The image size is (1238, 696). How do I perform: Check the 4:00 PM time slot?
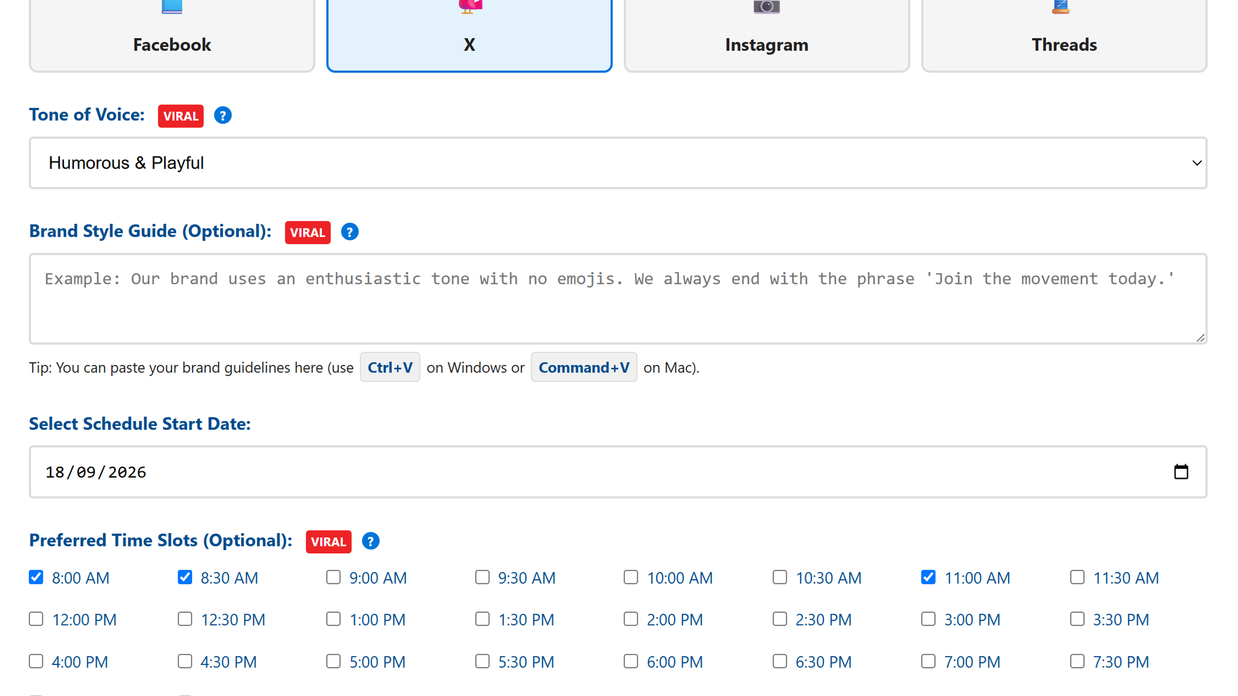[36, 661]
